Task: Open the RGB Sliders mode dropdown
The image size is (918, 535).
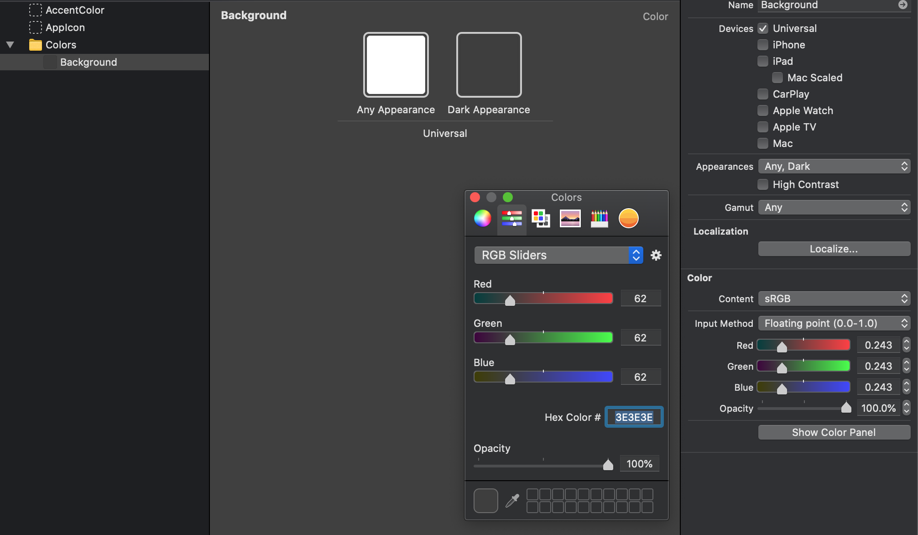Action: (x=558, y=255)
